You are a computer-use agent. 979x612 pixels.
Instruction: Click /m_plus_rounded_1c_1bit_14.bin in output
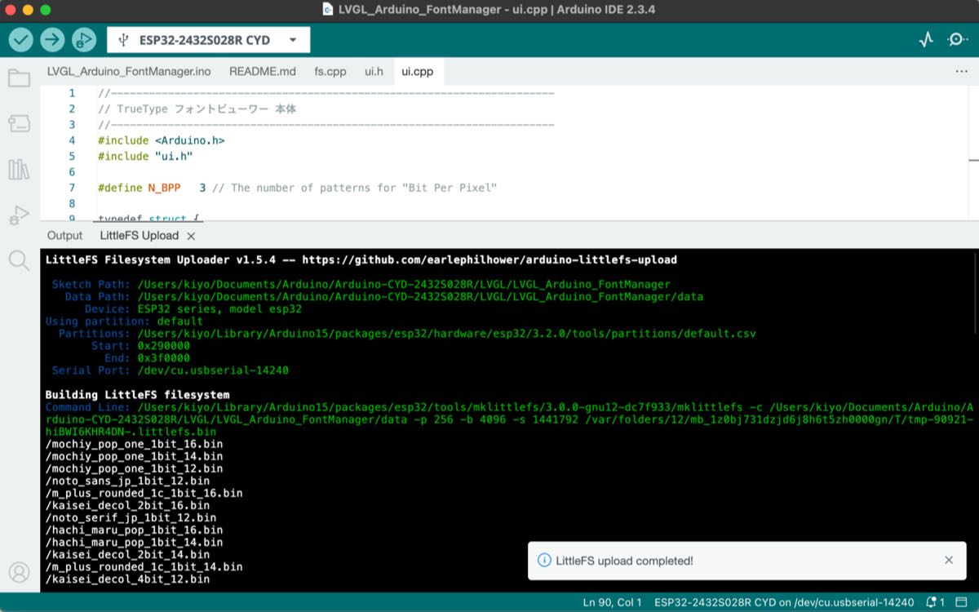(x=144, y=566)
